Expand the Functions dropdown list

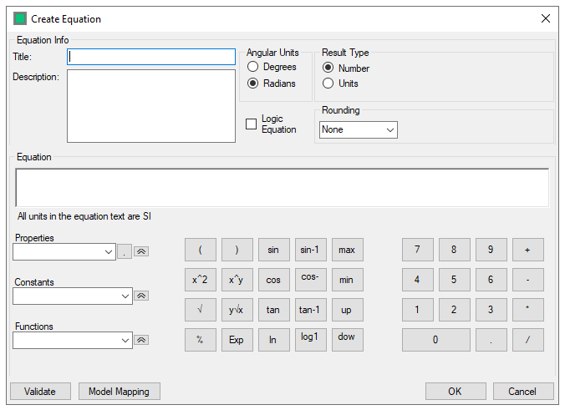(125, 340)
